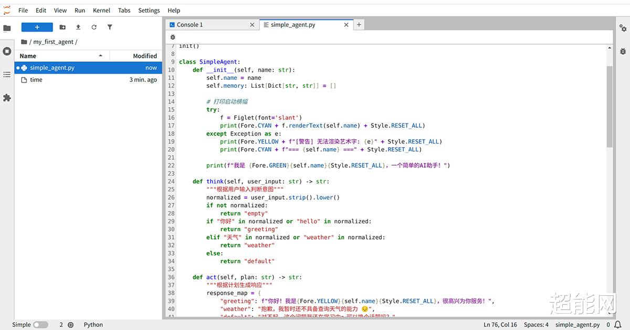Navigate to my_first_agent in the breadcrumb
Image resolution: width=630 pixels, height=330 pixels.
tap(54, 42)
